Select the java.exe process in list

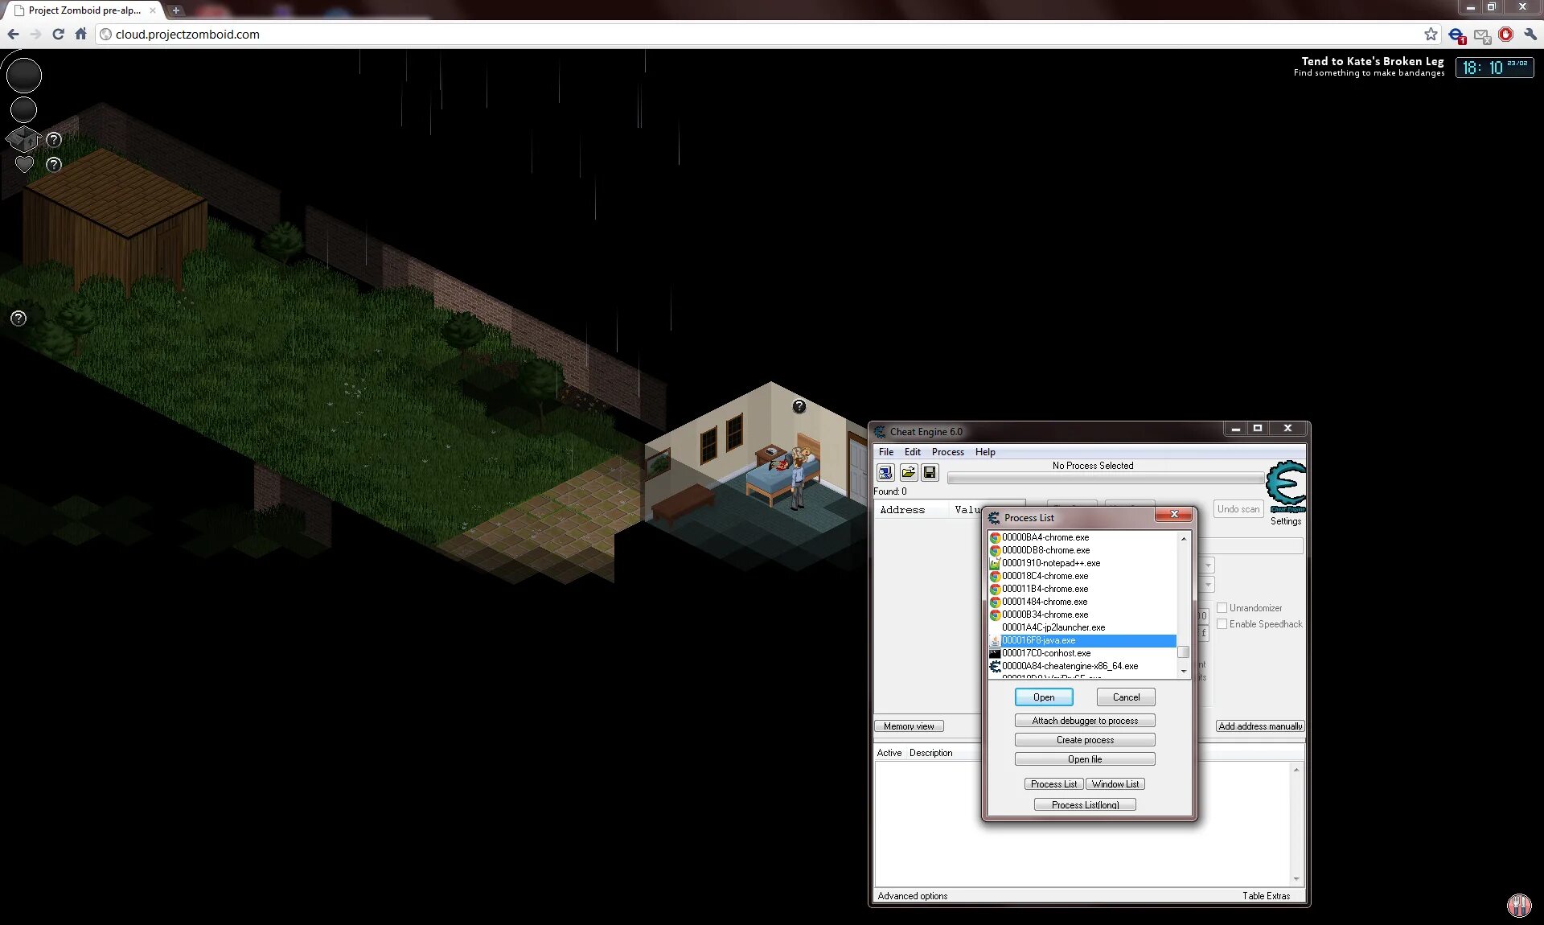pyautogui.click(x=1084, y=639)
